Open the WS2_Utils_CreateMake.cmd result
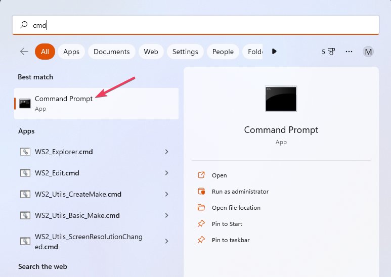Viewport: 391px width, 277px height. (x=97, y=194)
